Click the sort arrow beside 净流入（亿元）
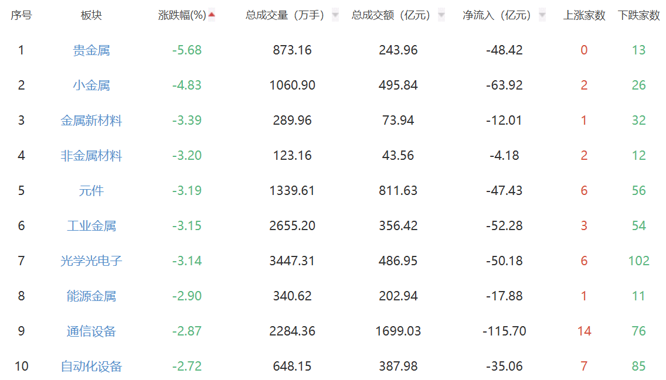 click(542, 15)
